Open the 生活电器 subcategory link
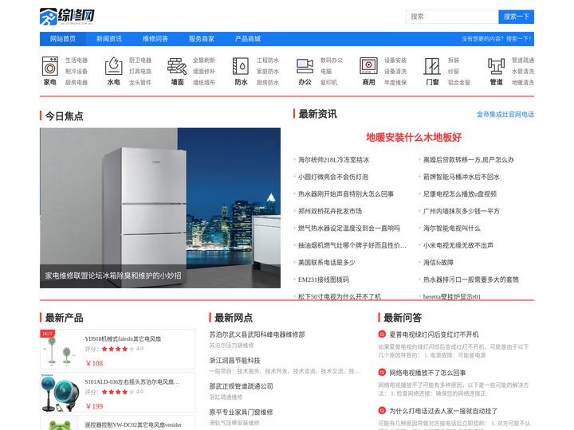 (77, 61)
